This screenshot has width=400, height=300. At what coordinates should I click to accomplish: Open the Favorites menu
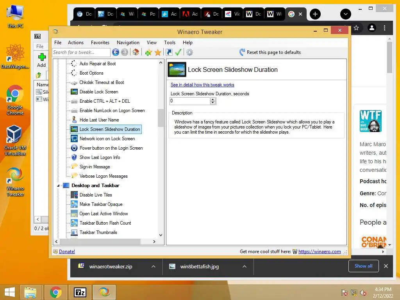[x=100, y=42]
